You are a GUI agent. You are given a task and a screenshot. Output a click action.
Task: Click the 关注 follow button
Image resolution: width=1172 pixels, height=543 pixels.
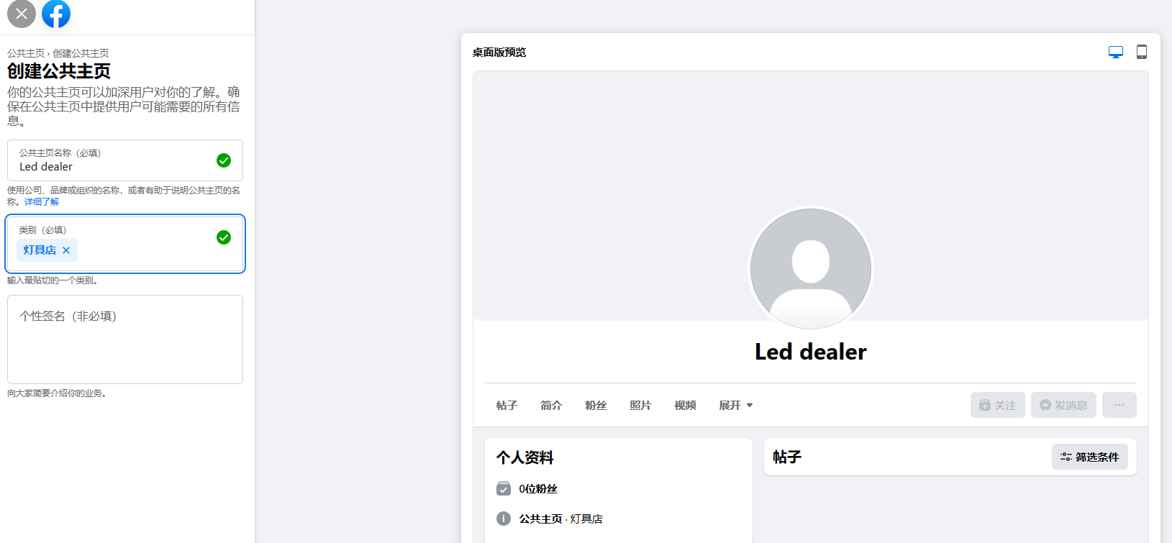coord(998,405)
